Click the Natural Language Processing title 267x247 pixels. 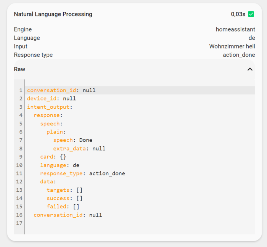point(53,14)
